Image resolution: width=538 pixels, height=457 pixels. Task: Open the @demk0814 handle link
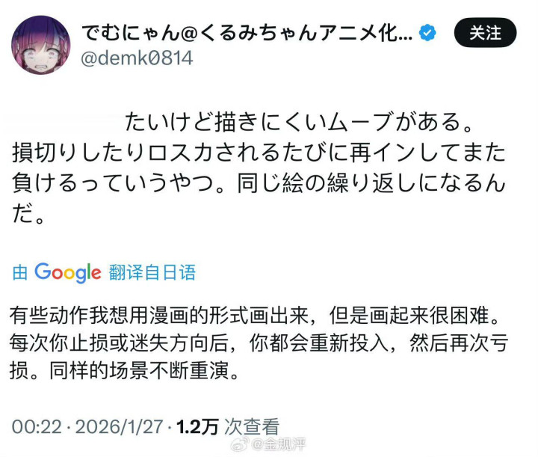click(135, 58)
